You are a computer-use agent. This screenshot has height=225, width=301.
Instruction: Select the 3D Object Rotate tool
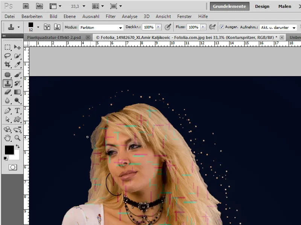(x=8, y=129)
